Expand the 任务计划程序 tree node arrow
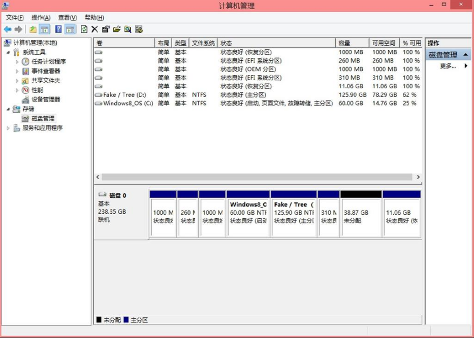Image resolution: width=474 pixels, height=338 pixels. coord(17,62)
